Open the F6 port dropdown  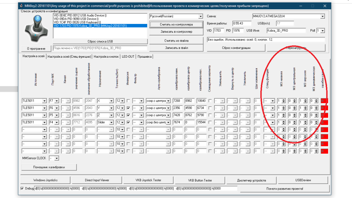pos(57,108)
